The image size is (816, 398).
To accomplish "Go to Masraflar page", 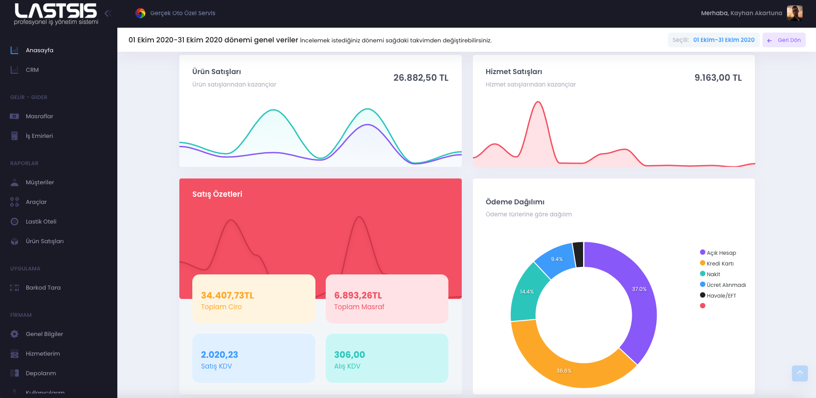I will [x=40, y=116].
